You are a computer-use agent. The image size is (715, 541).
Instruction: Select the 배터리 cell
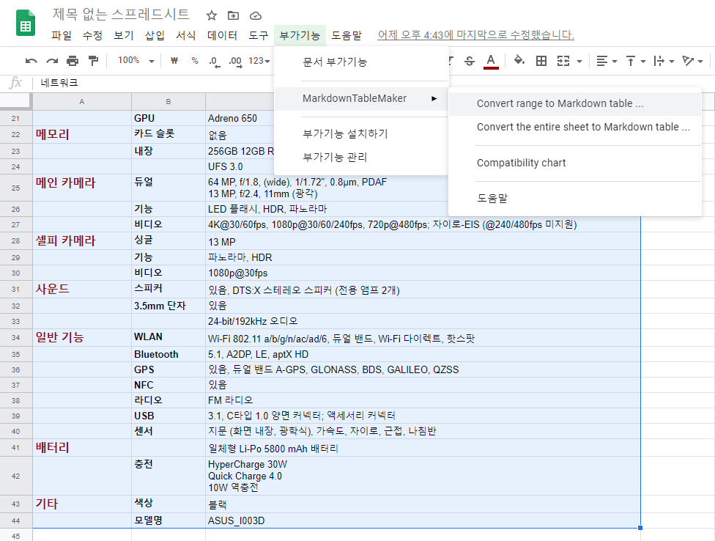[x=82, y=448]
